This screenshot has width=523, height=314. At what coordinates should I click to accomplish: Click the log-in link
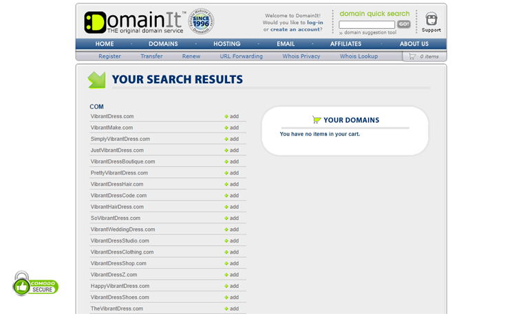point(315,23)
